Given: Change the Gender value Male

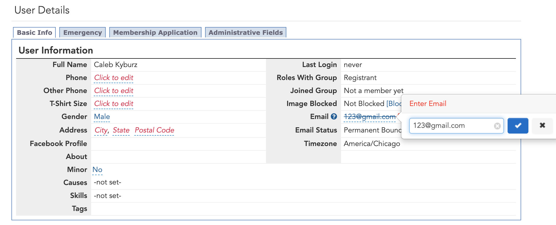Looking at the screenshot, I should pyautogui.click(x=102, y=117).
